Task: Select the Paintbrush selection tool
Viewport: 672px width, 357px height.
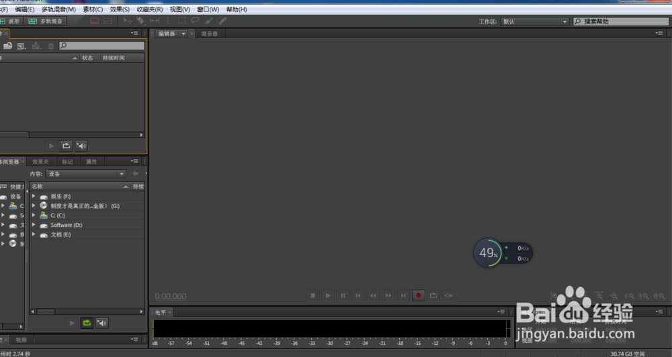Action: pos(209,21)
